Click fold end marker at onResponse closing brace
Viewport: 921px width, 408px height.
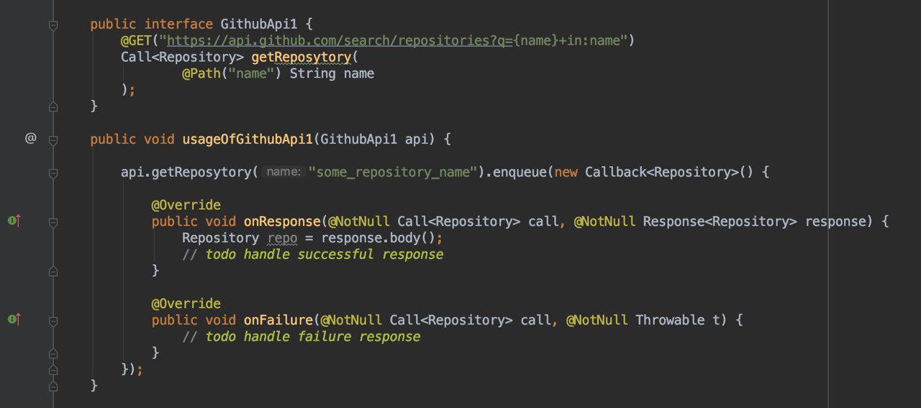pos(53,271)
